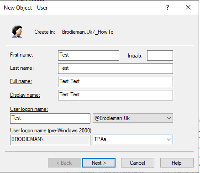
Task: Click the Display name: label
Action: (x=25, y=95)
